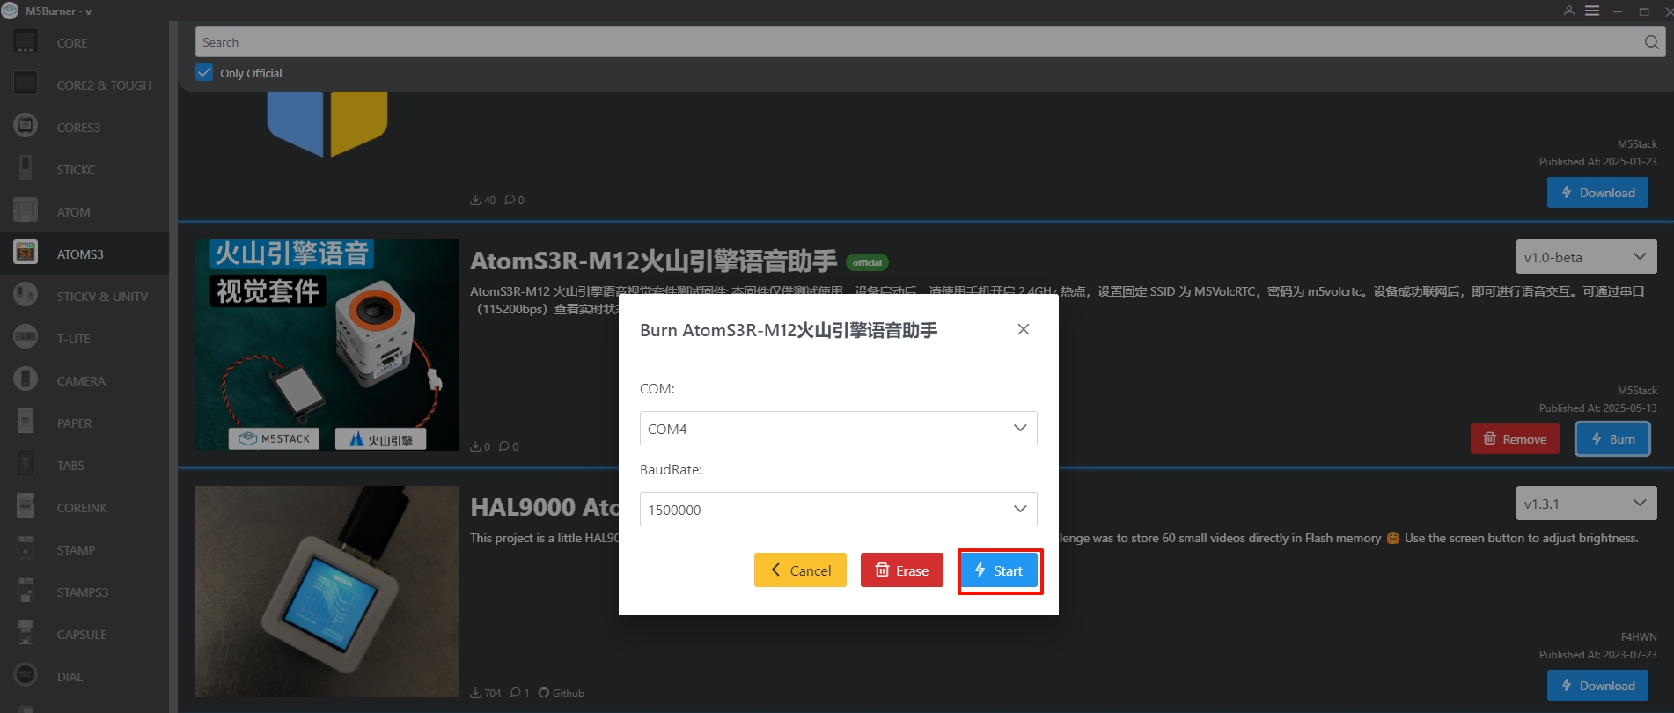Click the CORE device icon in sidebar
This screenshot has width=1674, height=713.
pos(26,41)
